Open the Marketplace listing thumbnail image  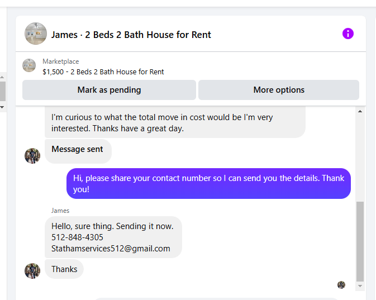[29, 65]
